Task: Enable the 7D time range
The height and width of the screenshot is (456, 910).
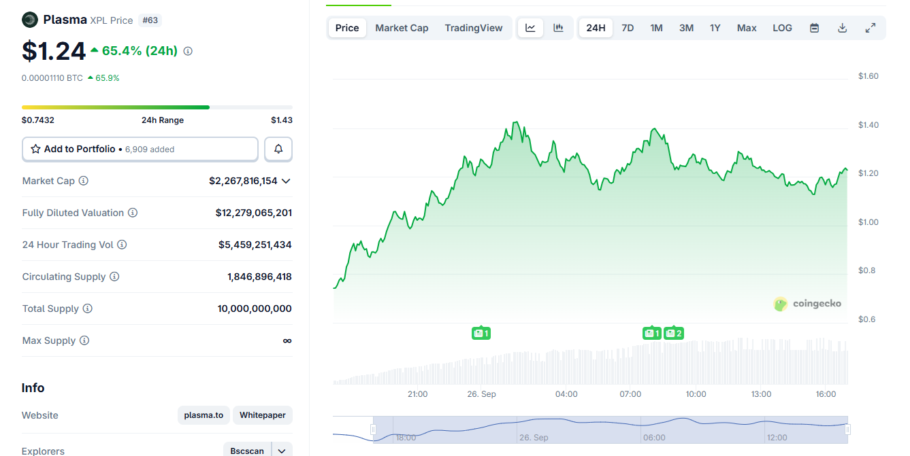Action: 627,27
